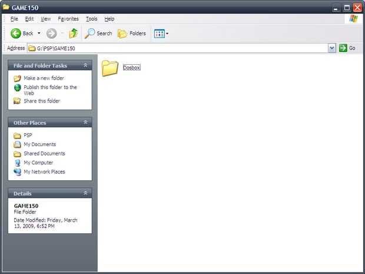Click the Date Modified text in Details
Viewport: 365px width, 274px height.
click(46, 223)
